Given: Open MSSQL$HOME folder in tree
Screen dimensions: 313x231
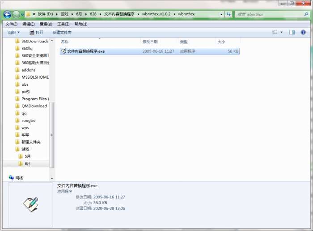Looking at the screenshot, I should click(x=35, y=77).
